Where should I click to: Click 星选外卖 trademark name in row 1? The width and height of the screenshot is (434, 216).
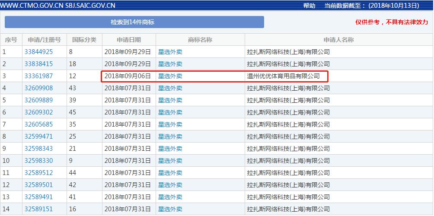click(170, 52)
